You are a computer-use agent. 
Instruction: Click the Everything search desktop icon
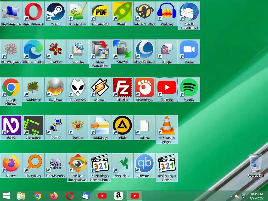(x=33, y=165)
